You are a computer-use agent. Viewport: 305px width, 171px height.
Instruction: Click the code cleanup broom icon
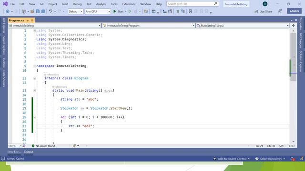tap(74, 146)
